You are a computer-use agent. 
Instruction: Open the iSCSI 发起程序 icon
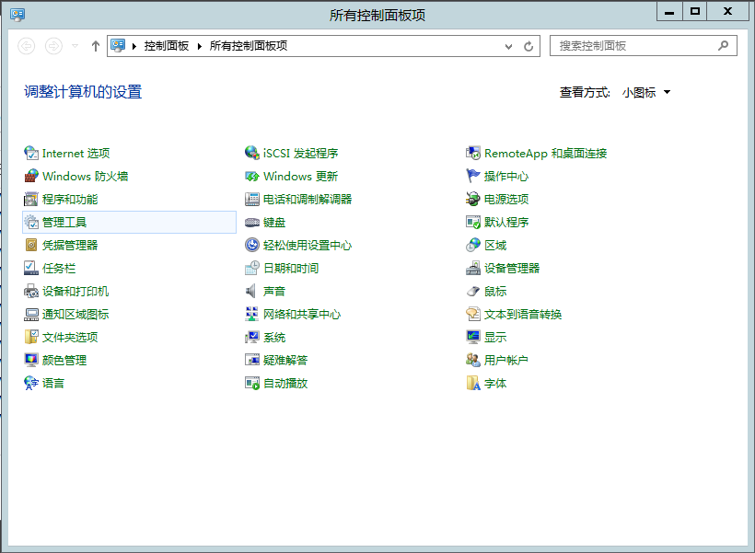point(252,153)
